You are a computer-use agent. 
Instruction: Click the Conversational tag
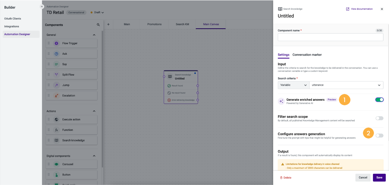point(76,12)
